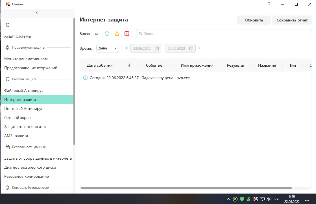Select the event row Задача запущена

pyautogui.click(x=196, y=78)
